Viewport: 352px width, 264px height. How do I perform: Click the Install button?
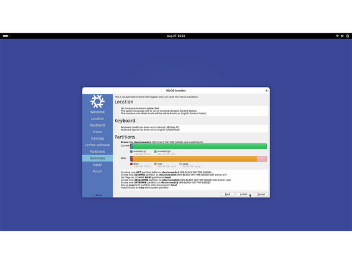coord(243,194)
